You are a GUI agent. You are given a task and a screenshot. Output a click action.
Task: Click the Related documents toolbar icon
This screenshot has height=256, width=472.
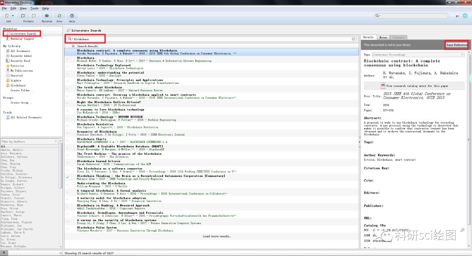point(47,16)
